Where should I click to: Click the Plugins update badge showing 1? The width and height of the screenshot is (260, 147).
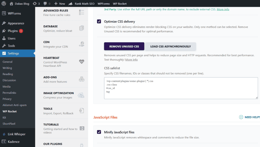21,31
